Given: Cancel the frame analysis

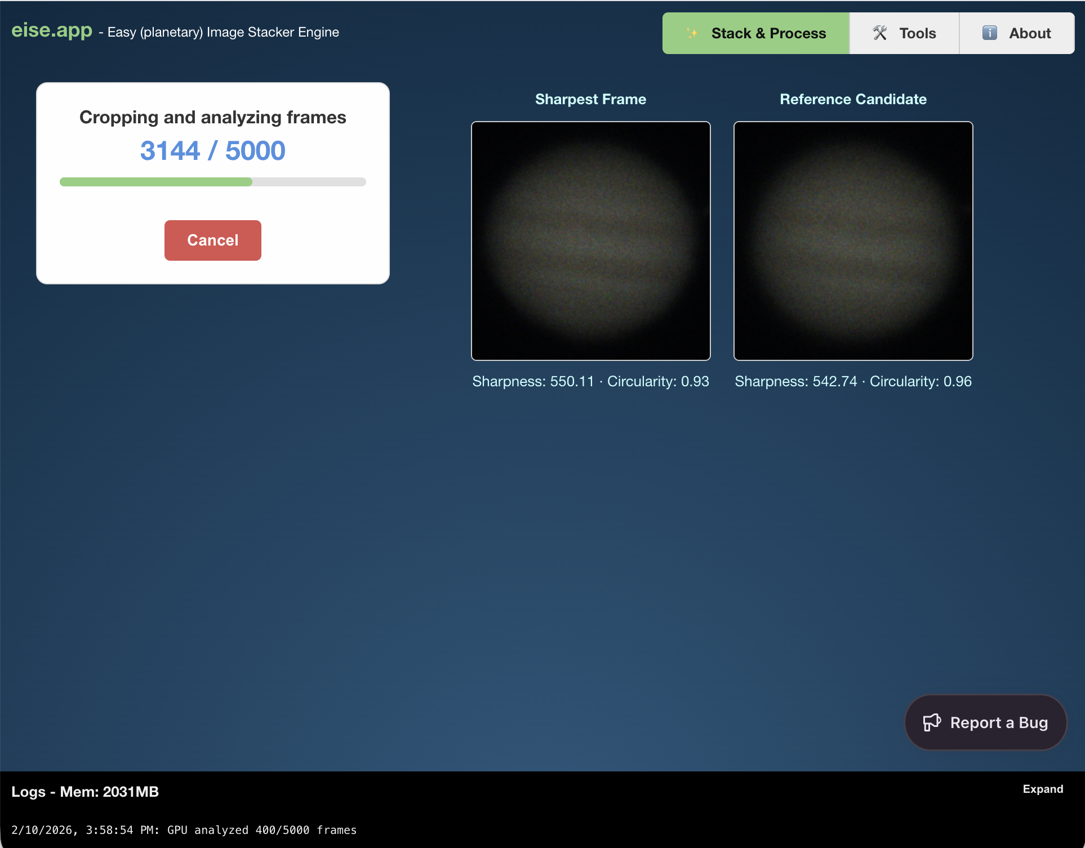Looking at the screenshot, I should (212, 240).
